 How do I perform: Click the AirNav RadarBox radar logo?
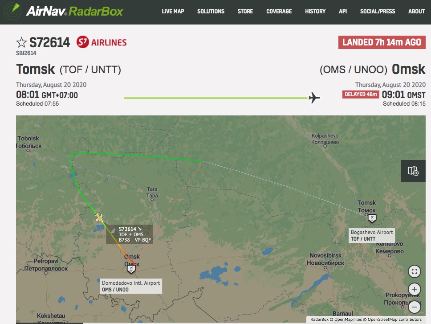coord(12,11)
